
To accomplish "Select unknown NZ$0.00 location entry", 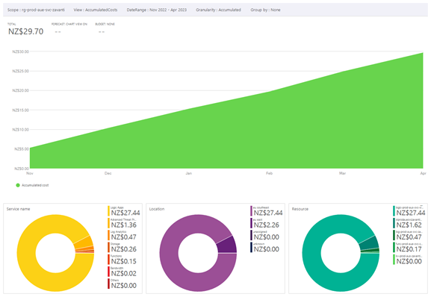I will (265, 247).
